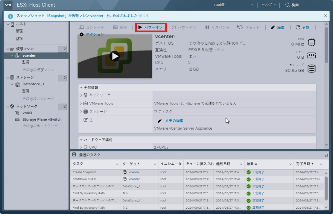333x214 pixels.
Task: Click the Edit pencil toolbar icon
Action: (x=273, y=28)
